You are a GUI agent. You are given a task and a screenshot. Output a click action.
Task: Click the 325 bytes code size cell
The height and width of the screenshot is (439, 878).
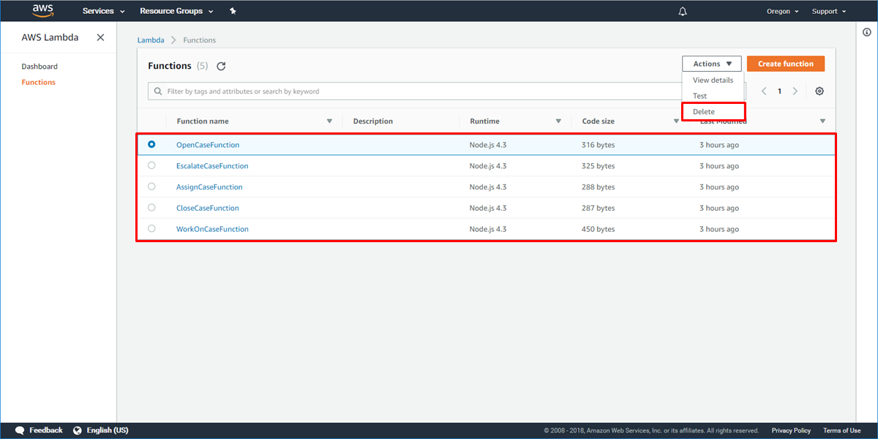(599, 166)
